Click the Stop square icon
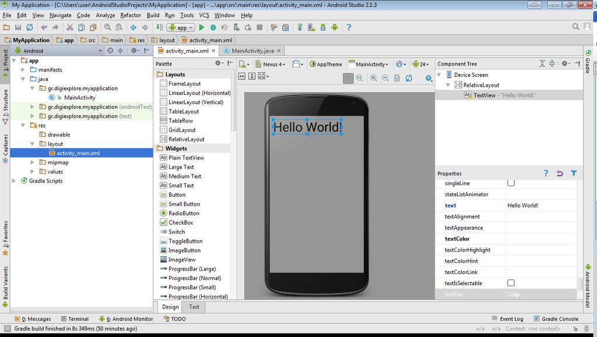 click(259, 27)
